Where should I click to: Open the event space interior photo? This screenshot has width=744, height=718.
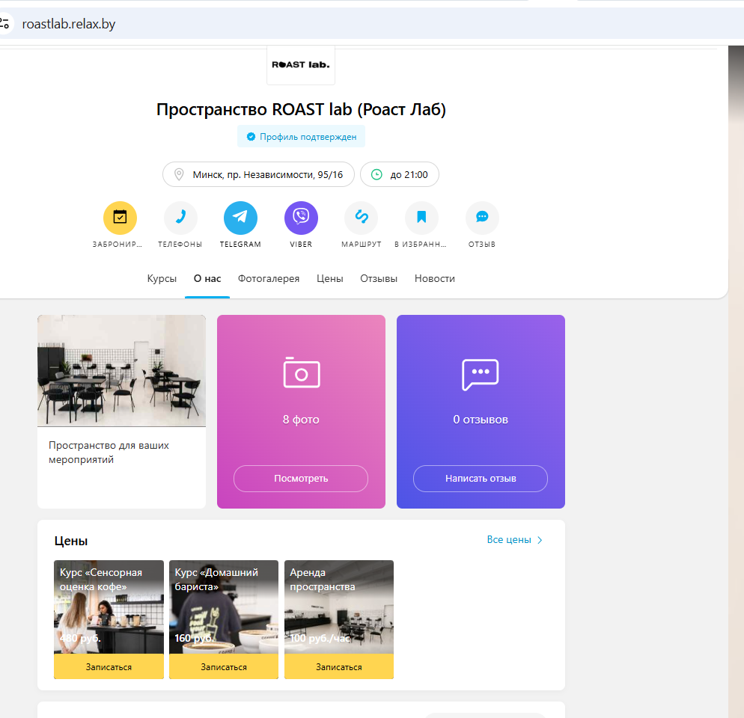(121, 371)
